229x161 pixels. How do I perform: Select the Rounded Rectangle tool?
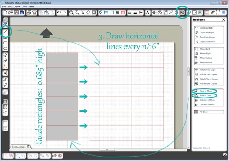(x=5, y=43)
